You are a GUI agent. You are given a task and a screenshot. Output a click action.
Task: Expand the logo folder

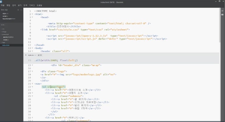click(x=3, y=43)
